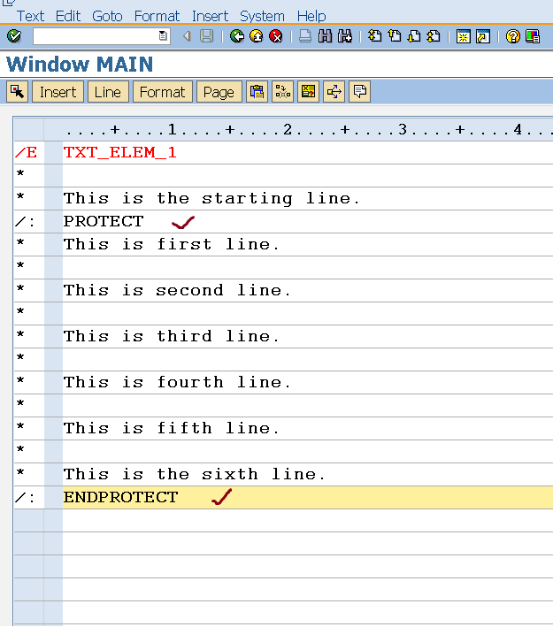Click the green Back arrow icon

point(237,36)
